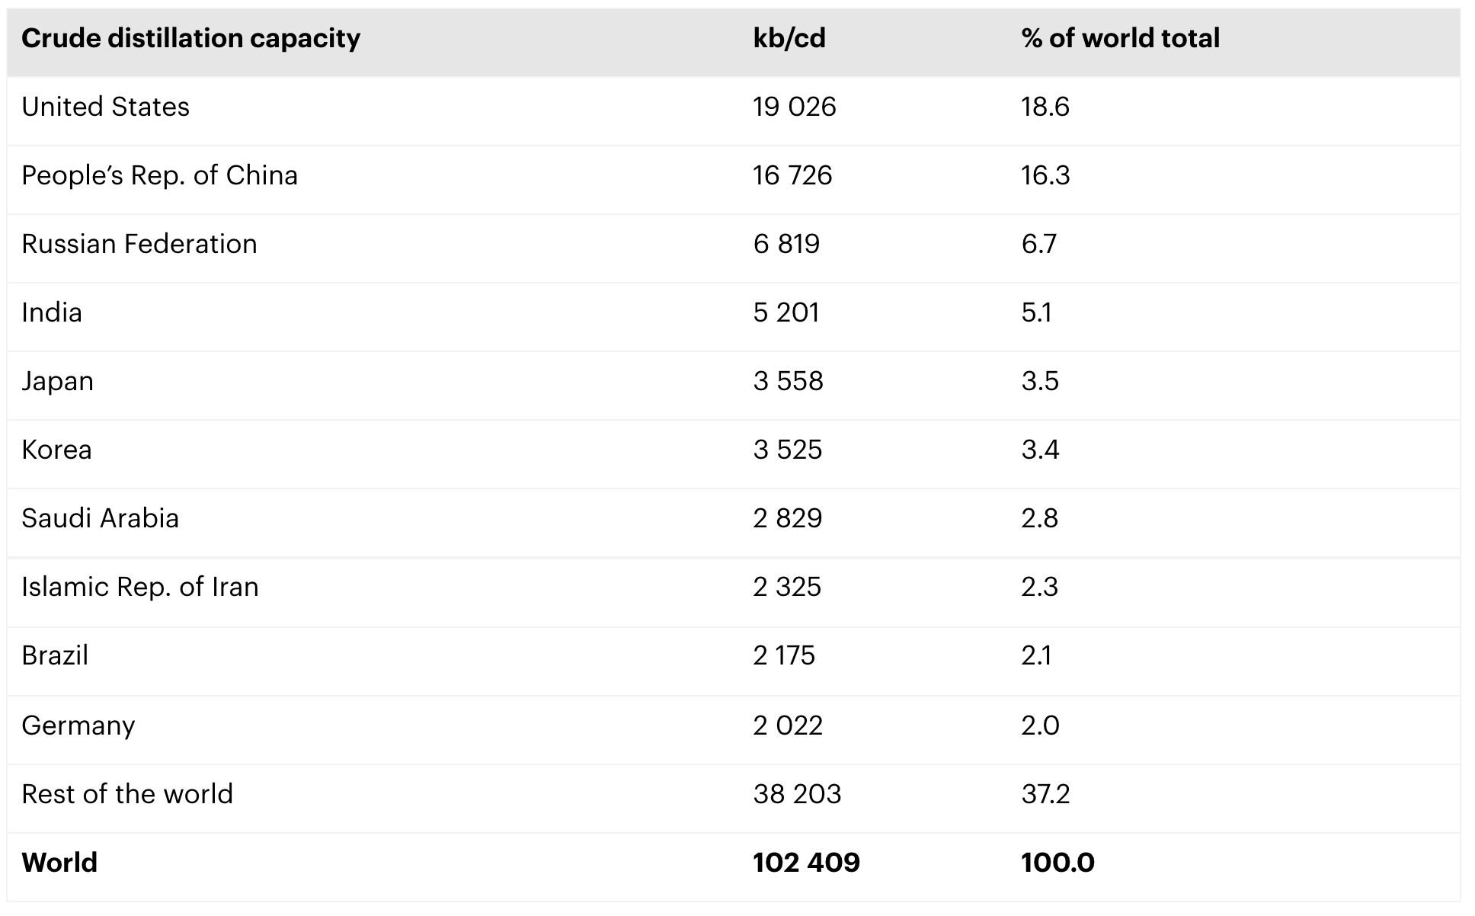
Task: Click the Germany country cell
Action: click(78, 725)
